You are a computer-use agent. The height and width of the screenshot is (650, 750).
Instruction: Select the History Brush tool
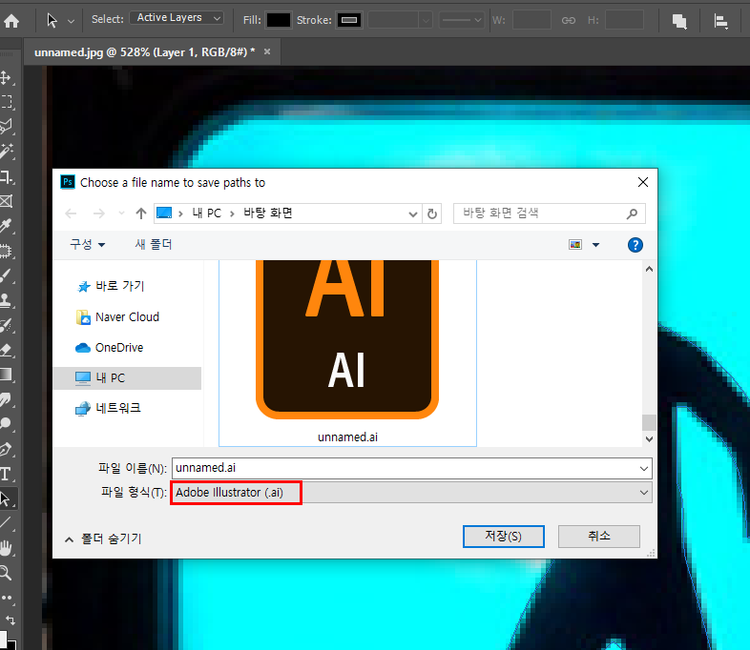(x=6, y=325)
